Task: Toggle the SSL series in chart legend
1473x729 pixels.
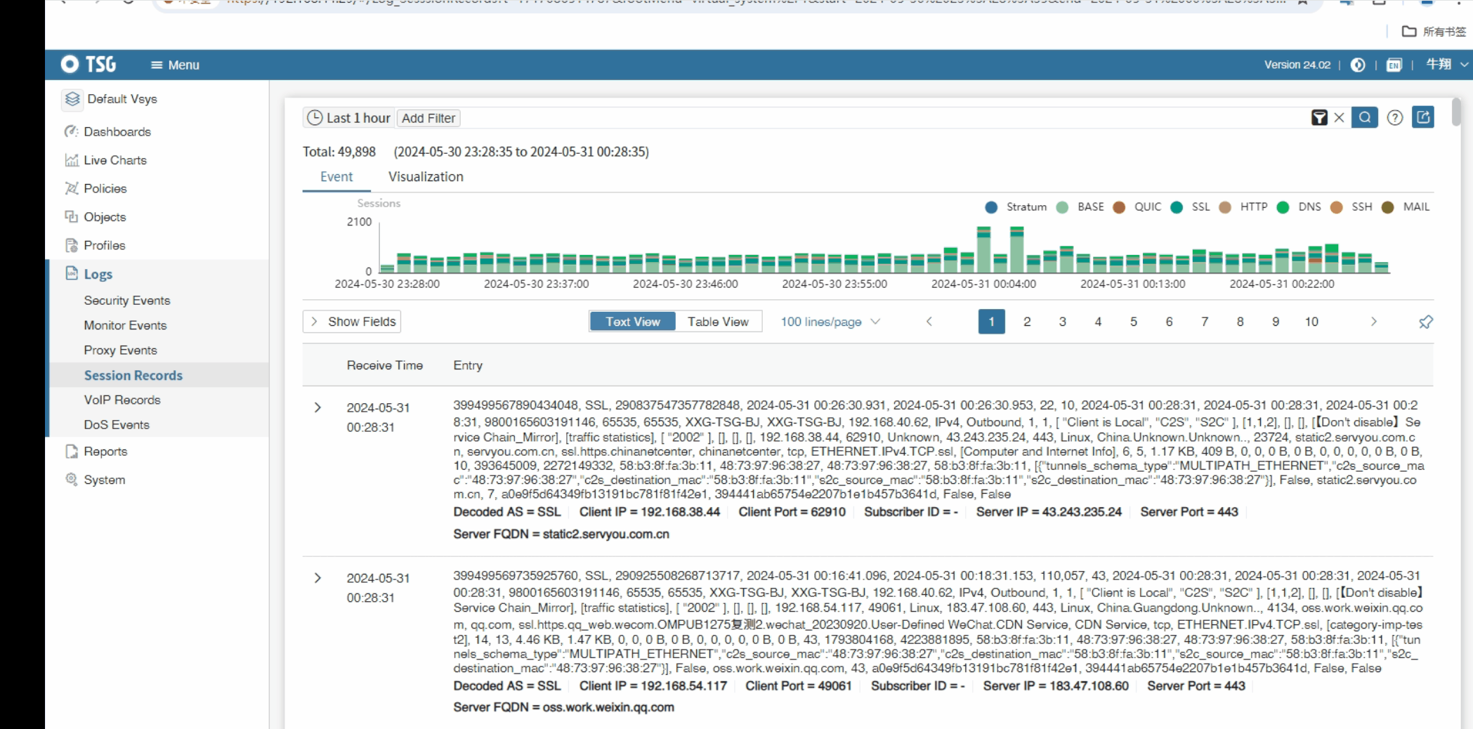Action: pyautogui.click(x=1200, y=207)
